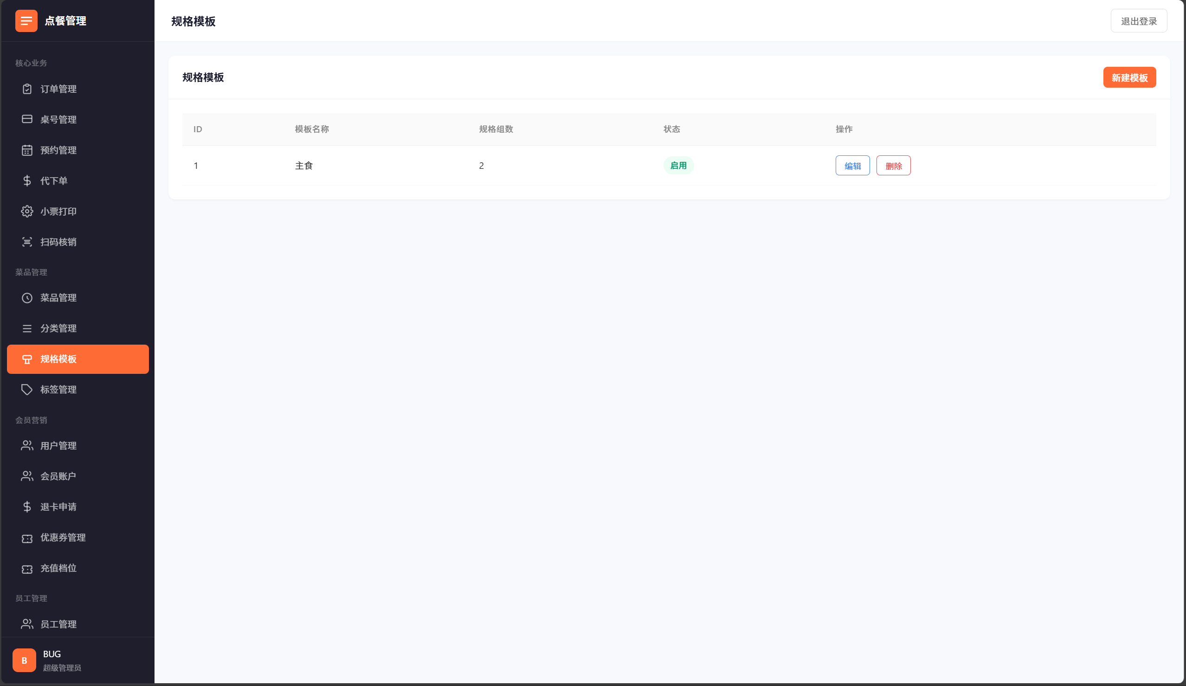Click the ticket icon for 优惠券管理
The image size is (1186, 686).
coord(27,538)
